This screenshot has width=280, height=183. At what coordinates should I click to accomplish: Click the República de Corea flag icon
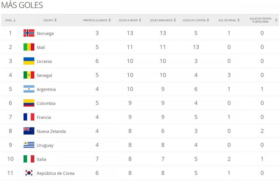(x=29, y=173)
